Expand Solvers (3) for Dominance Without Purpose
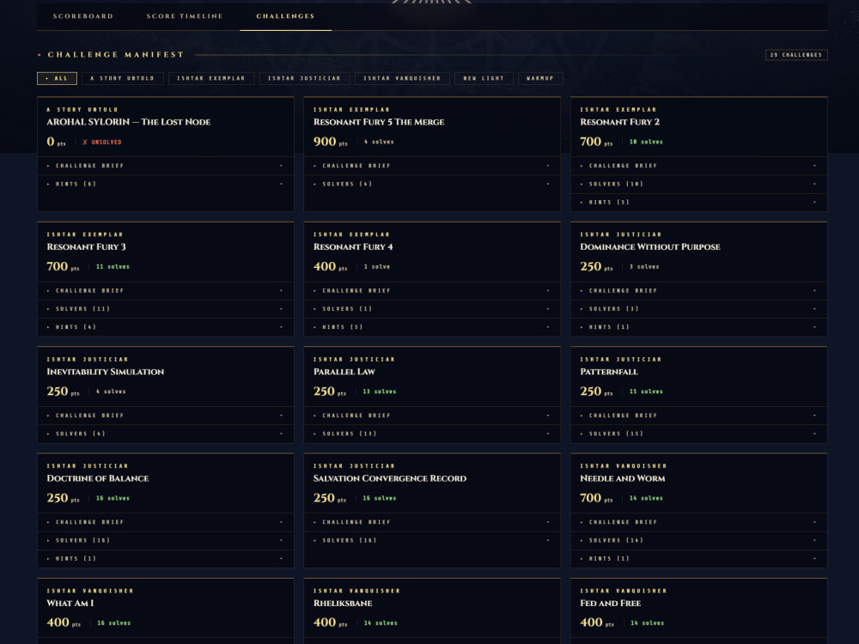859x644 pixels. coord(698,309)
